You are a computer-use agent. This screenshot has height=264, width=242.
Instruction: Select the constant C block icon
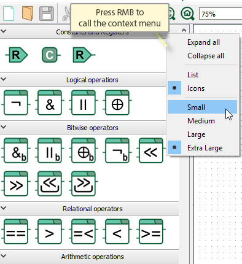(x=51, y=55)
